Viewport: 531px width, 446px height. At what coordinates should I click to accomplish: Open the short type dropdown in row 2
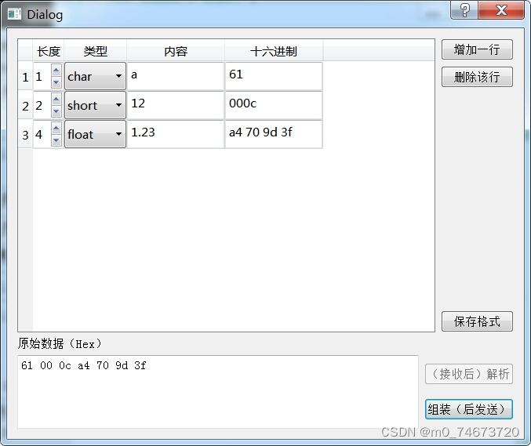click(x=95, y=105)
